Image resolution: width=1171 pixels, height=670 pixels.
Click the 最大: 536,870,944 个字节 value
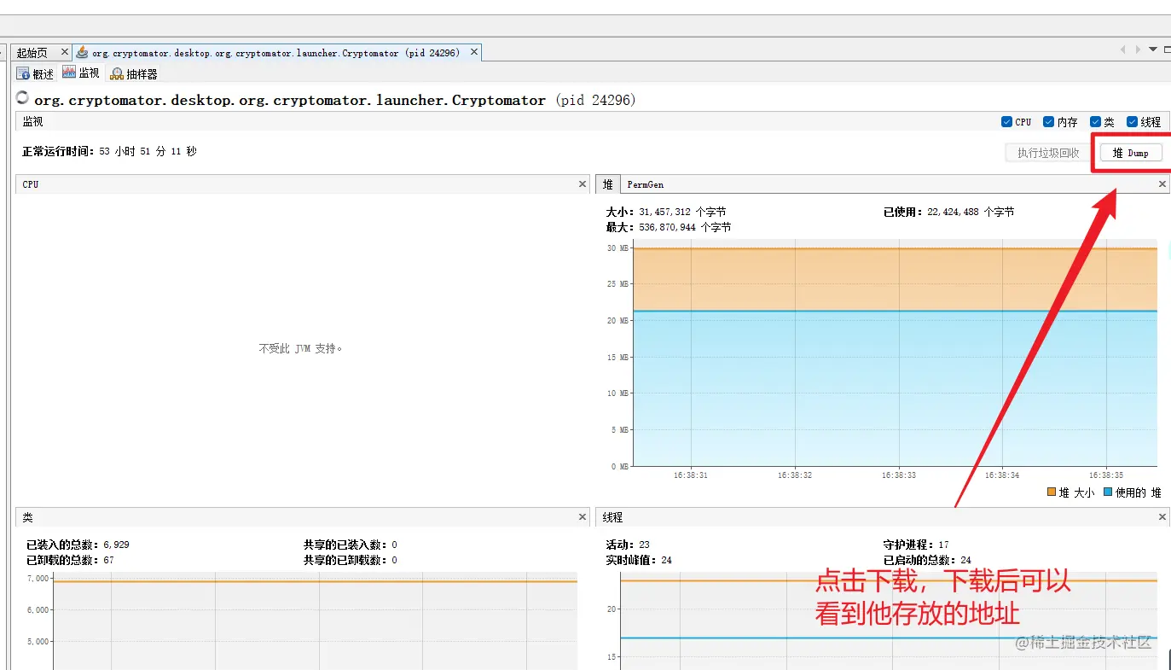tap(669, 227)
